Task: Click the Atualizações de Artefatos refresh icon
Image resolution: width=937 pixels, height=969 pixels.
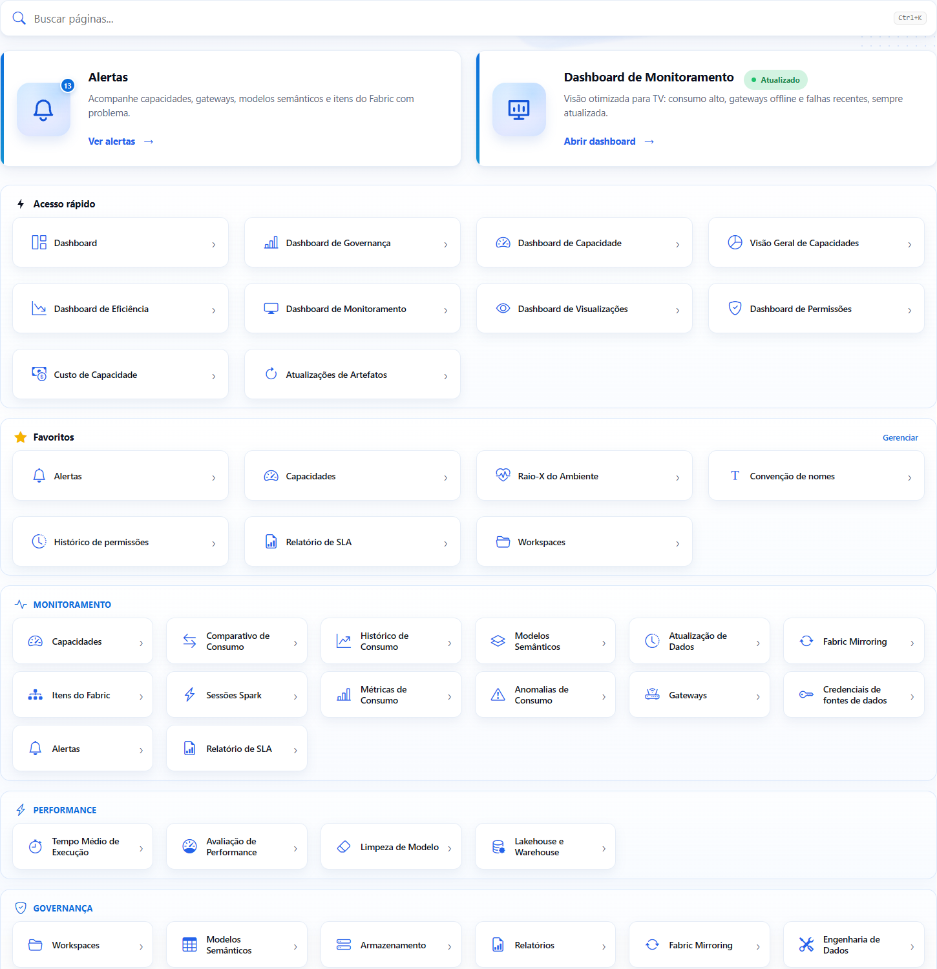Action: point(271,374)
